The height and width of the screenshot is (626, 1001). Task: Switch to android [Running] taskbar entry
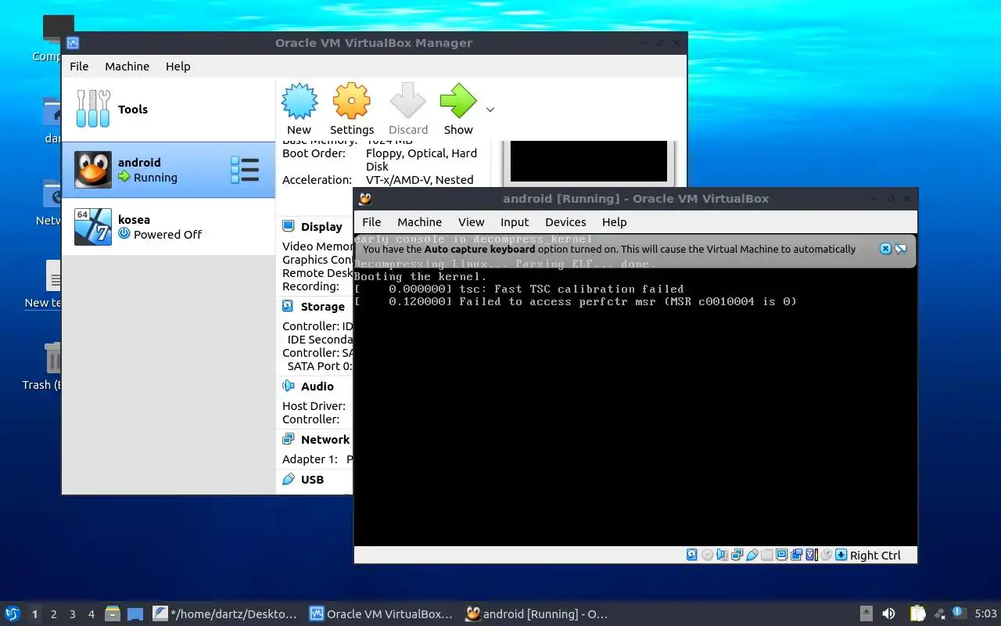tap(537, 614)
